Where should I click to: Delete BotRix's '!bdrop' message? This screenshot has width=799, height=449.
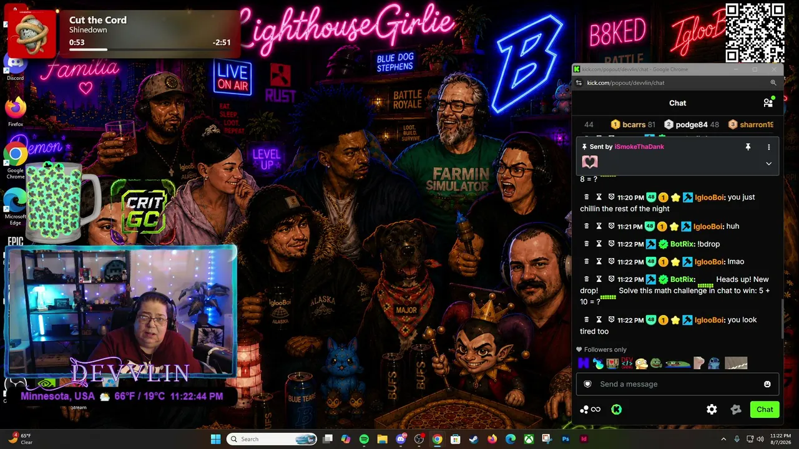click(586, 244)
